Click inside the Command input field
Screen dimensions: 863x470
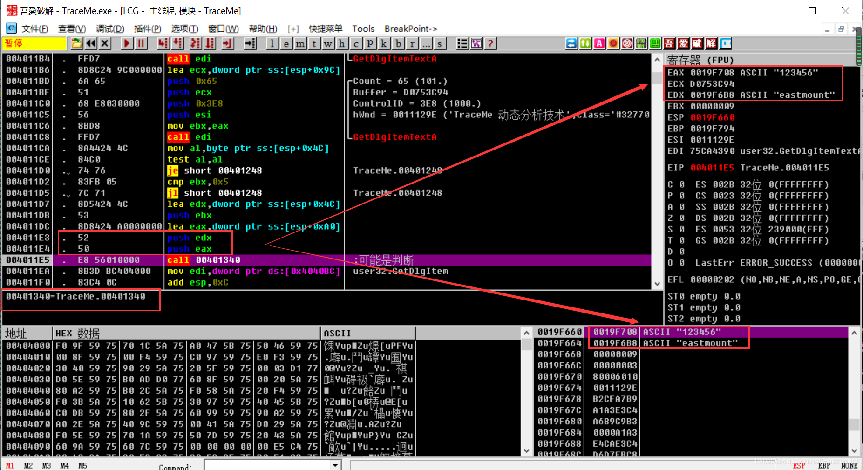[268, 465]
